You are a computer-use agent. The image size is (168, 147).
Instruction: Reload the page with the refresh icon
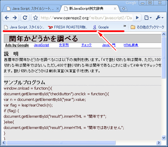[x=25, y=18]
